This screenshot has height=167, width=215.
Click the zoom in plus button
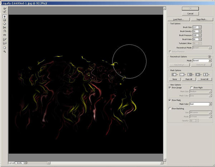click(13, 163)
